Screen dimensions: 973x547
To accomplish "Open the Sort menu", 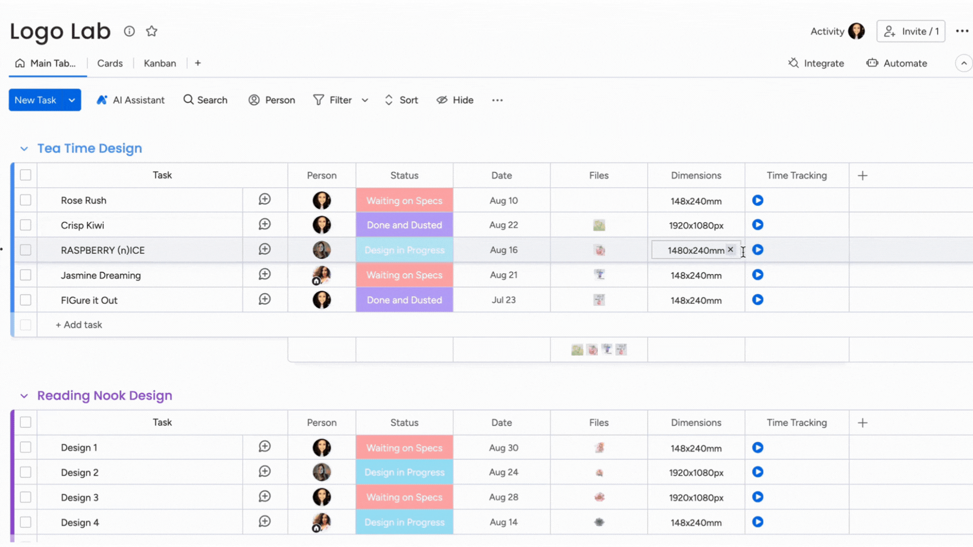I will pyautogui.click(x=402, y=99).
